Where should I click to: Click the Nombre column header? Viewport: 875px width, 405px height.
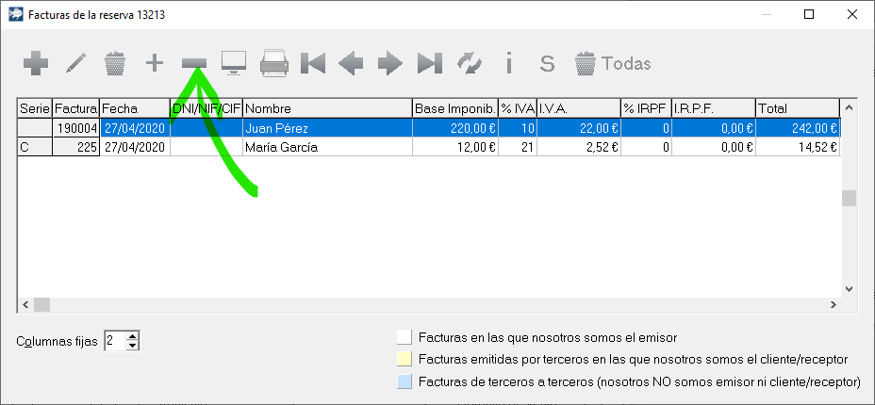pos(327,108)
